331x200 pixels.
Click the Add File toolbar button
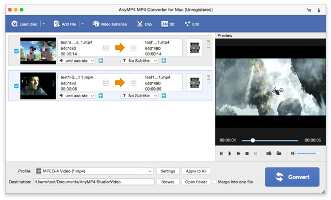click(x=65, y=24)
